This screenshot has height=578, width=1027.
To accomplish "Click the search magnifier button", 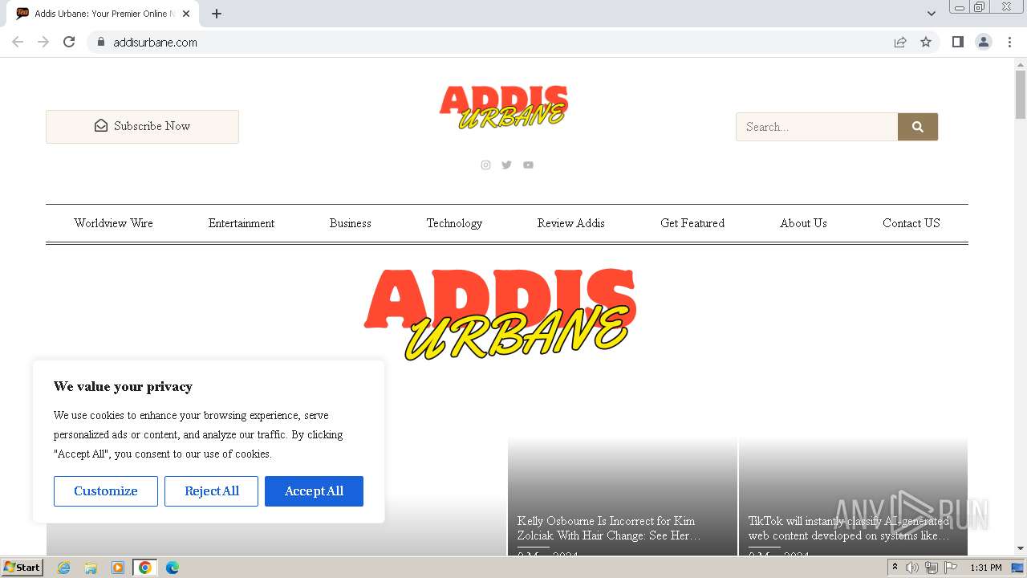I will pyautogui.click(x=918, y=127).
